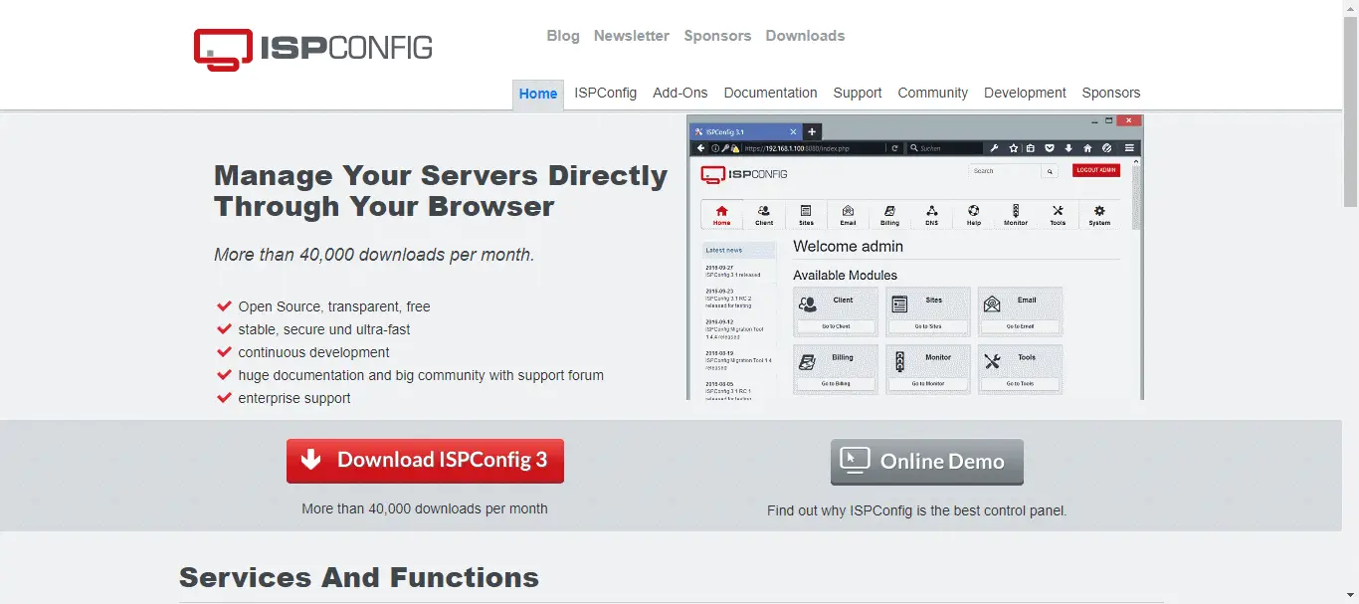
Task: Click the wrench icon in preview browser toolbar
Action: 994,148
